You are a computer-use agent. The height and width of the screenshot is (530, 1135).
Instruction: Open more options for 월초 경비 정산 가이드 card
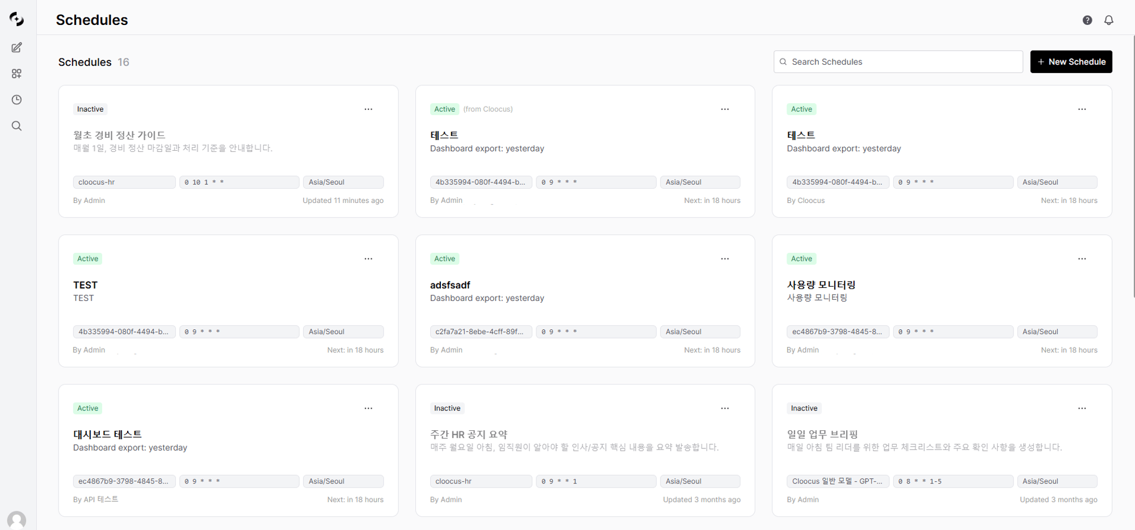368,109
